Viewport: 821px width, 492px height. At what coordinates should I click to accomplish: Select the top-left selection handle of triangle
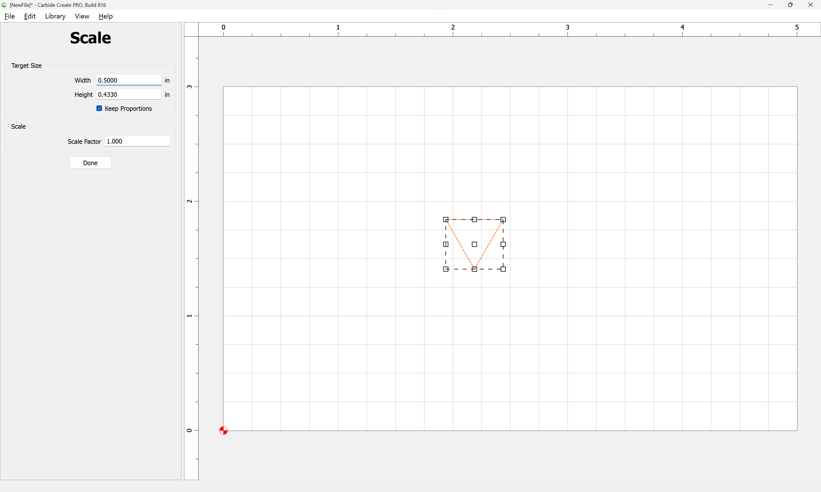pos(446,220)
